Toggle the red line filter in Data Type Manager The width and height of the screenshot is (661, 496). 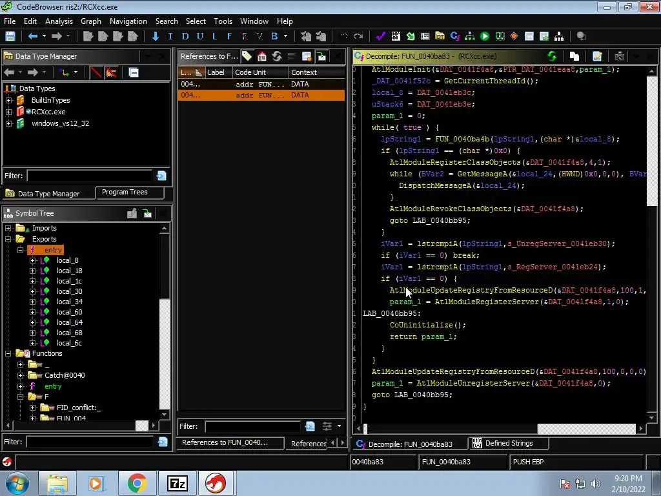click(x=96, y=72)
